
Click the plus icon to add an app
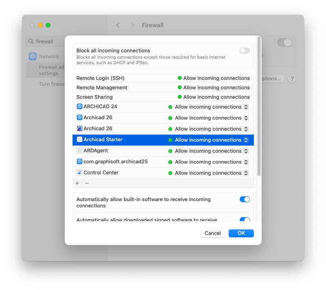[x=77, y=183]
